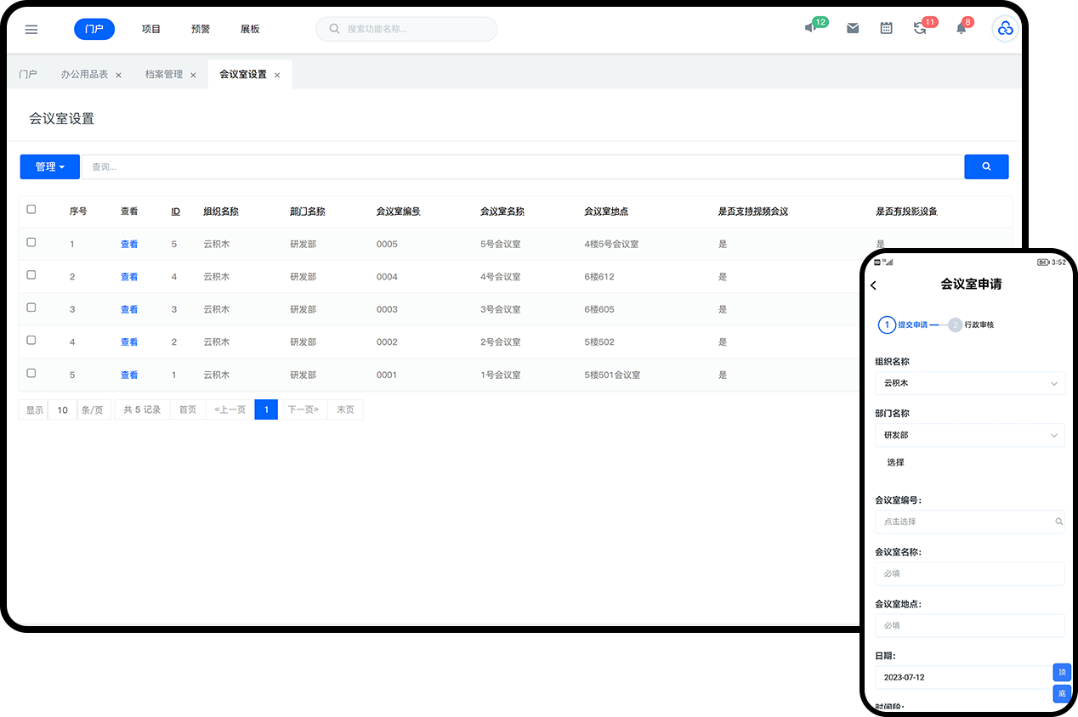
Task: Click the sync refresh icon with badge
Action: [919, 28]
